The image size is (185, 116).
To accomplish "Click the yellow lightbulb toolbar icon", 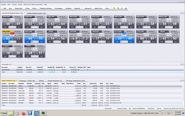I will (x=114, y=8).
